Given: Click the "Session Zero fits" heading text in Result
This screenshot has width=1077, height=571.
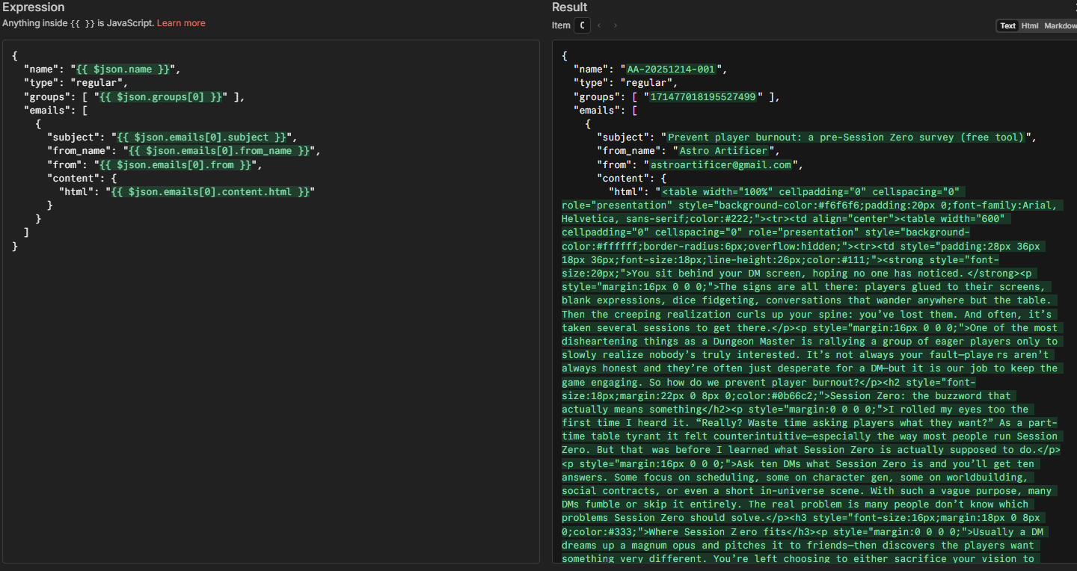Looking at the screenshot, I should click(713, 532).
